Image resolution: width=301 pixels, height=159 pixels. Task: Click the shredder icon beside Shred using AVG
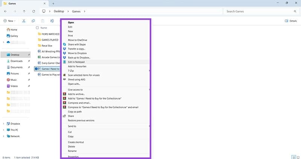click(64, 79)
